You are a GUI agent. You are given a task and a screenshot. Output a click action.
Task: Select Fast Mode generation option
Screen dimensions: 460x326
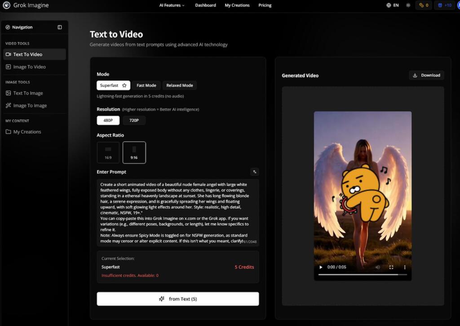[x=146, y=85]
